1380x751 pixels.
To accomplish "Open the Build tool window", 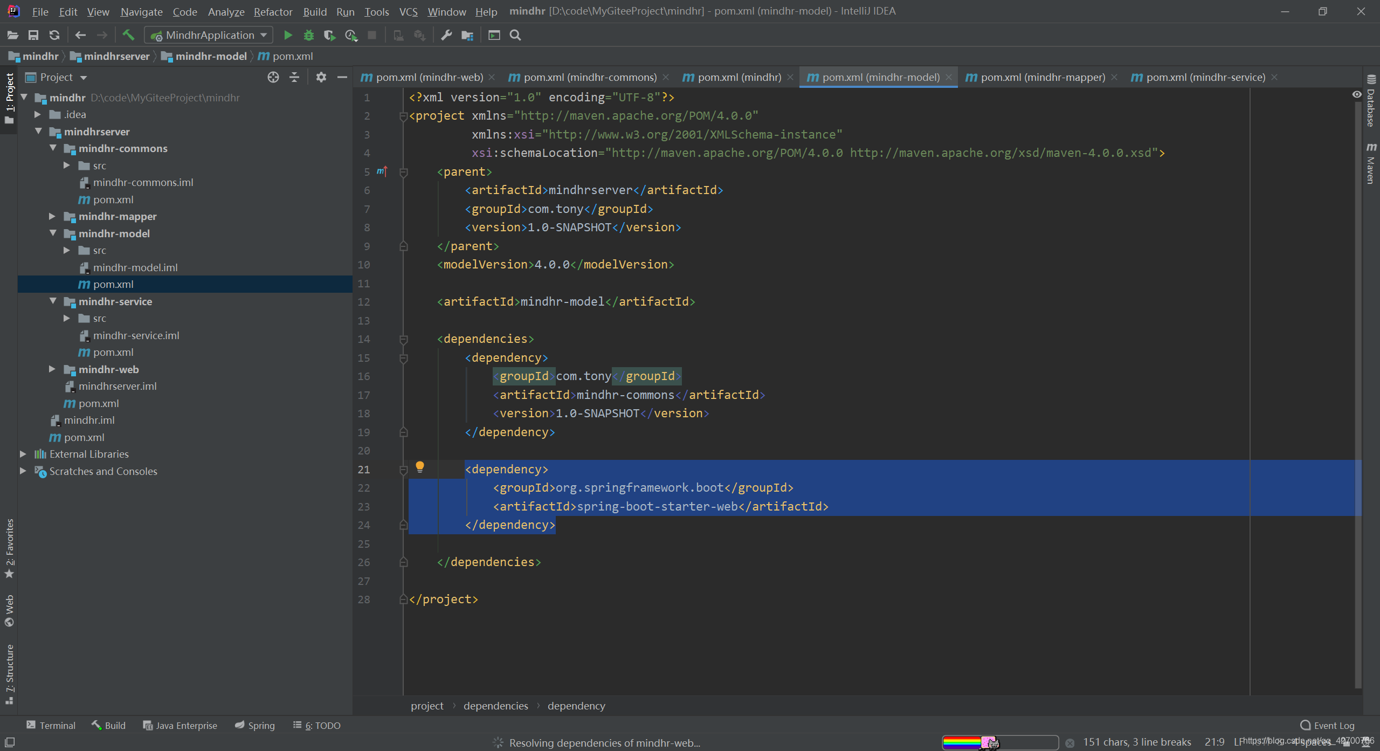I will click(108, 726).
